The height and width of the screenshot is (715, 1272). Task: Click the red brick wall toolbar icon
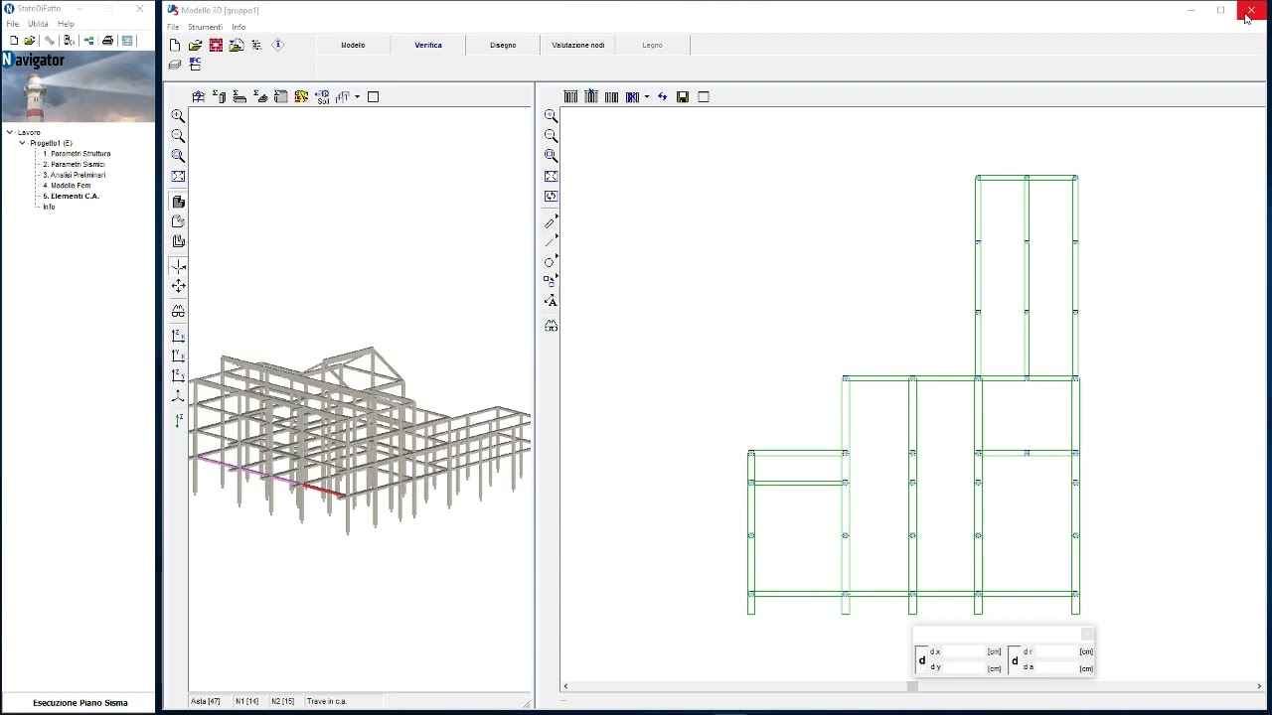click(216, 45)
